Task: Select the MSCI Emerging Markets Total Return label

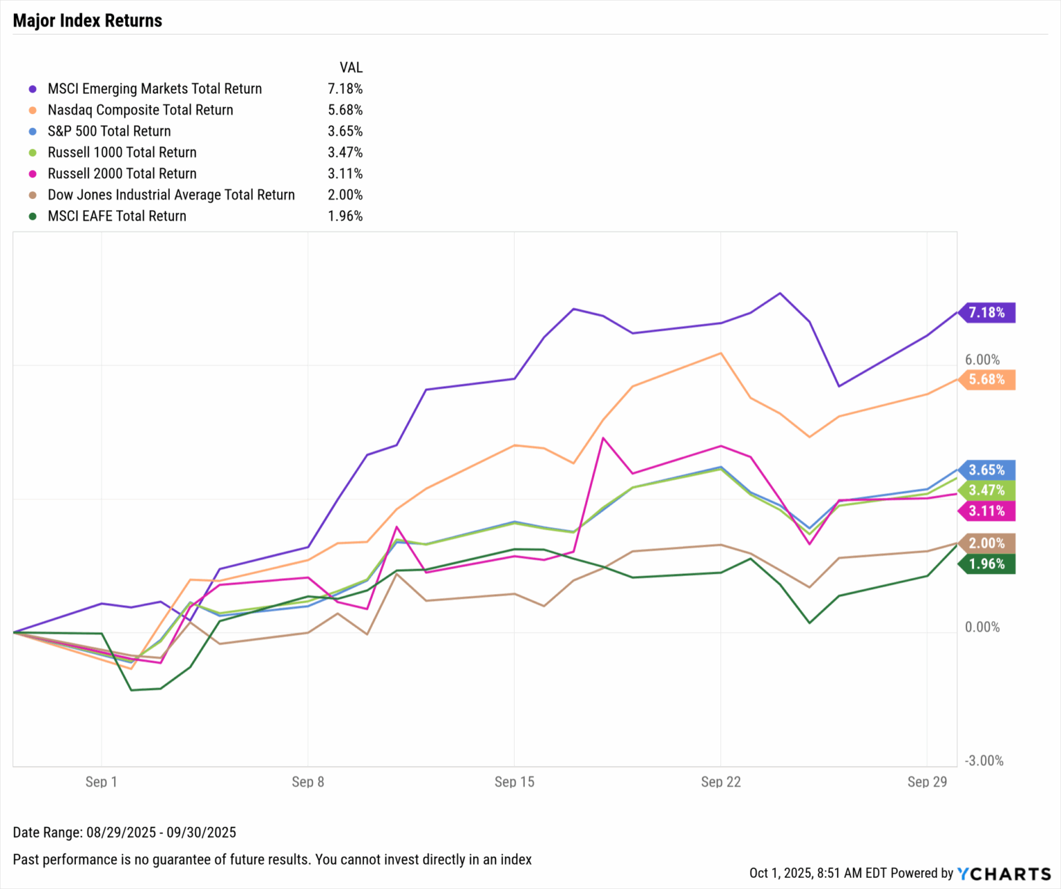Action: point(155,89)
